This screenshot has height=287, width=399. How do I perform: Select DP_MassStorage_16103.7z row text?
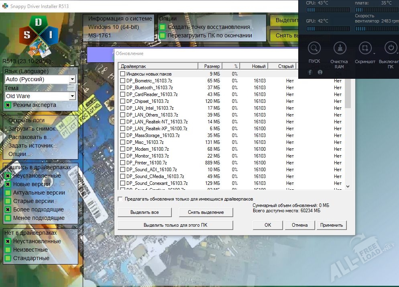pyautogui.click(x=153, y=135)
